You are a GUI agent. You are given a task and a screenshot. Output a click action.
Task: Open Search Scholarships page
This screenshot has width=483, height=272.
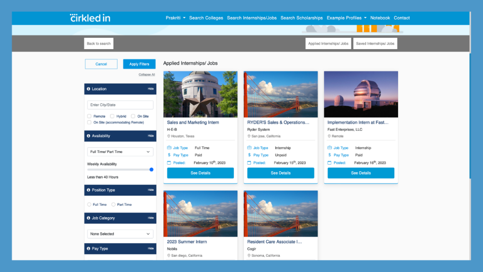tap(301, 18)
